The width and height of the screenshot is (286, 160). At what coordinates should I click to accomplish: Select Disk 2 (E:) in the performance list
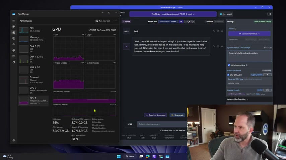(x=33, y=69)
